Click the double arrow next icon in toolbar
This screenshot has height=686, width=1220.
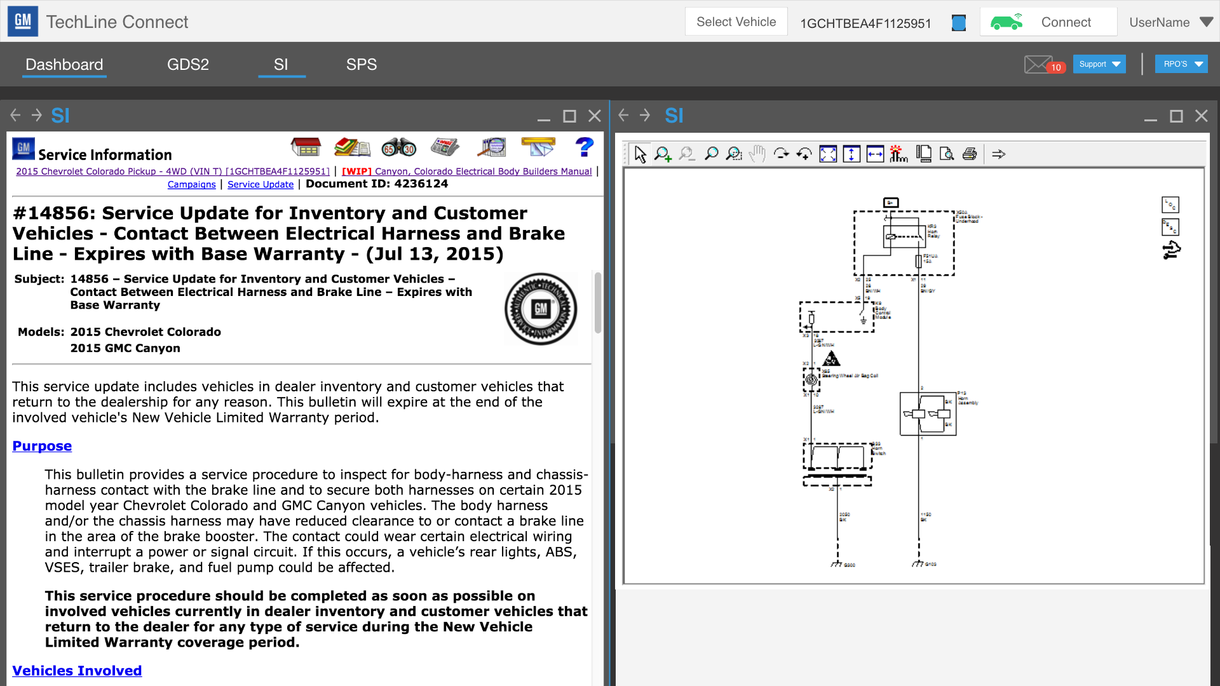[x=999, y=154]
